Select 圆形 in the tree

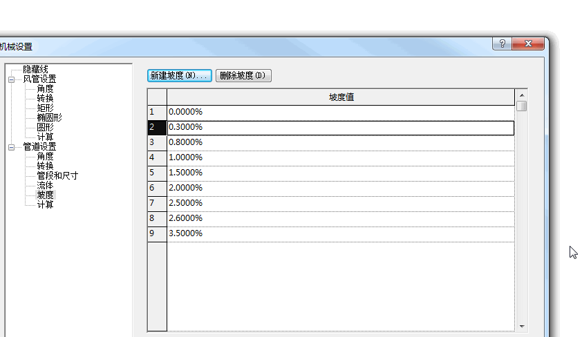pos(46,127)
